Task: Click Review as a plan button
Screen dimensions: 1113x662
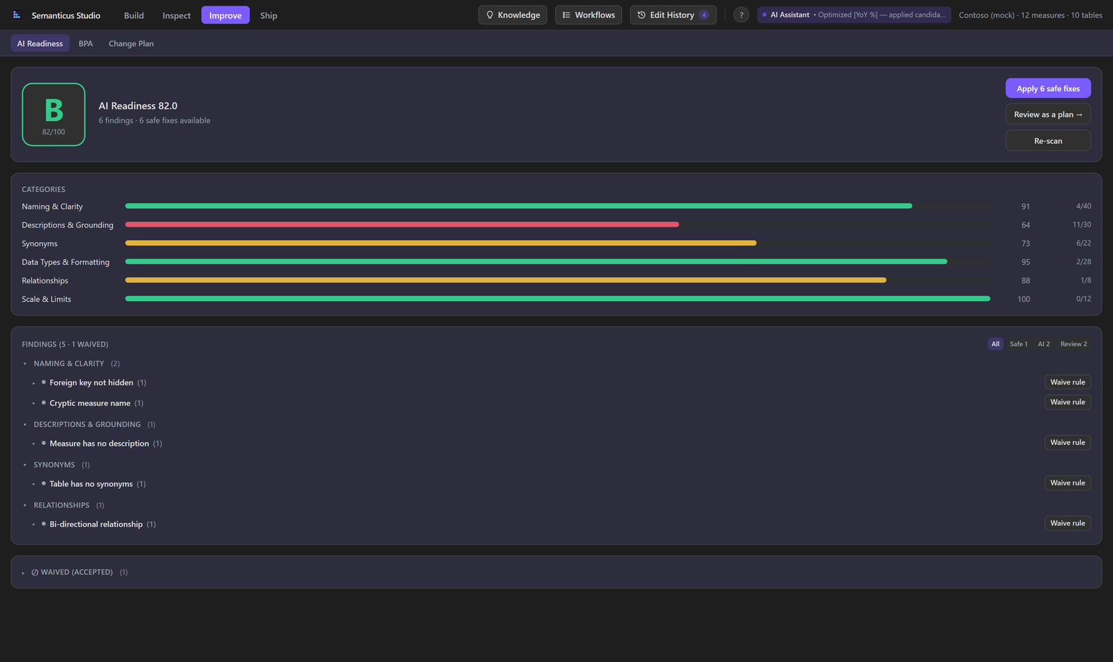Action: pyautogui.click(x=1048, y=114)
